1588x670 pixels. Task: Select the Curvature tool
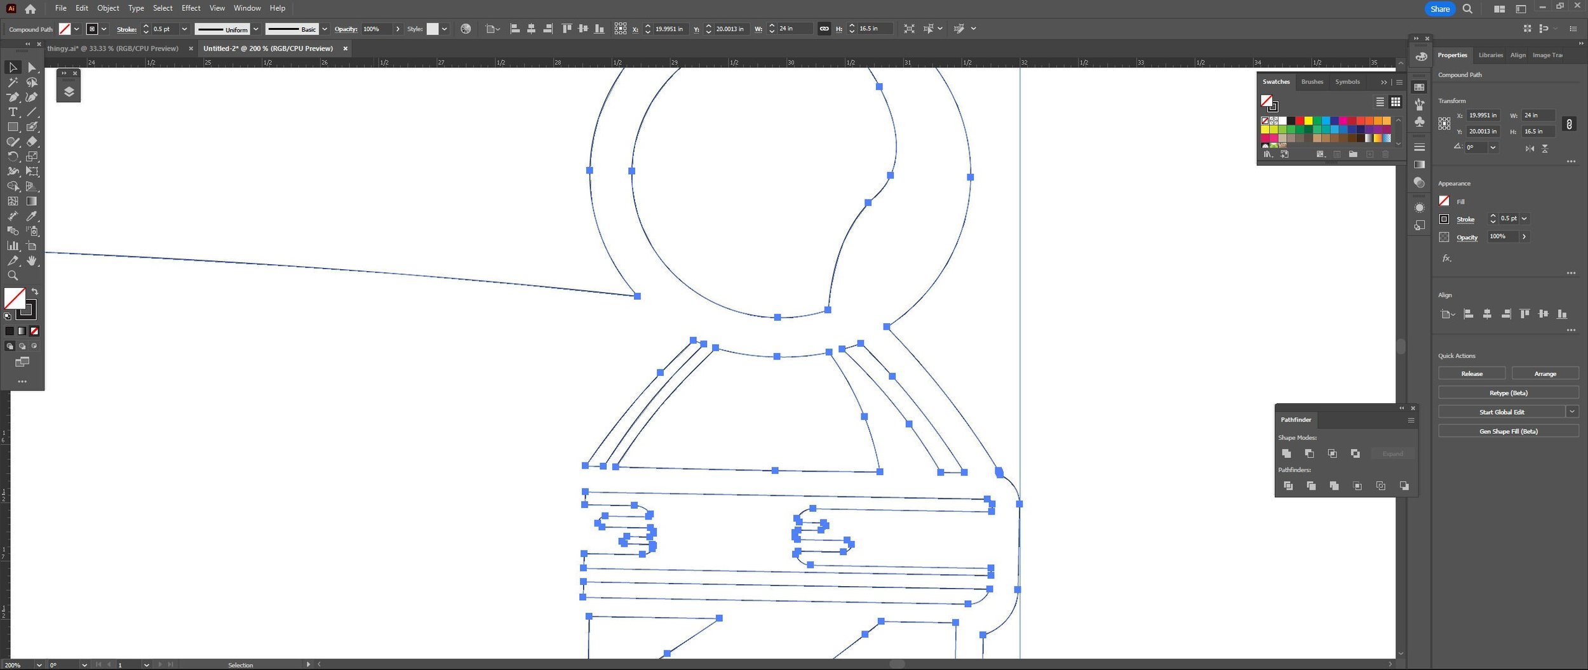(32, 97)
